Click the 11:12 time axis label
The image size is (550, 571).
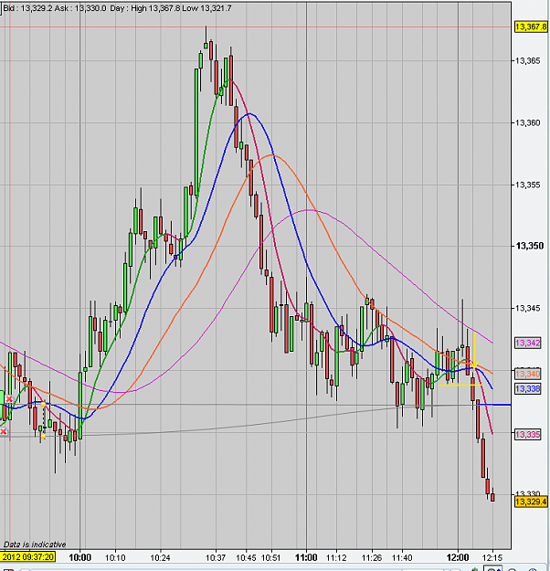pyautogui.click(x=336, y=557)
